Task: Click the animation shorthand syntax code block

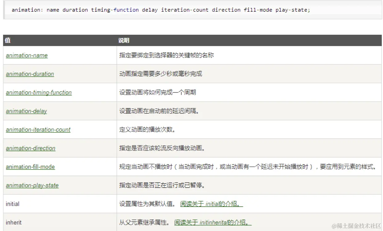Action: click(x=161, y=10)
